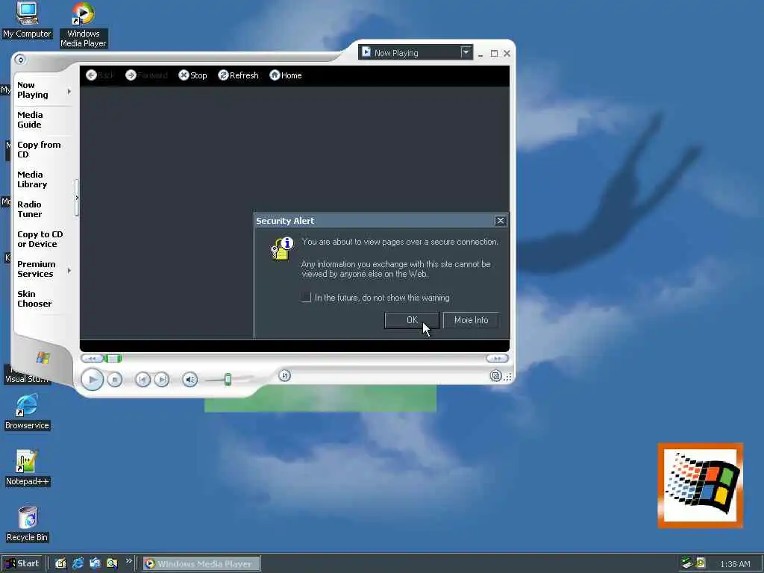Click the Forward navigation icon
Image resolution: width=764 pixels, height=573 pixels.
[131, 75]
